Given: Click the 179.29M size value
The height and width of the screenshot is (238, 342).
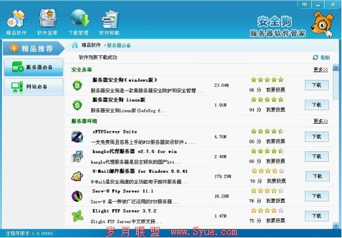Looking at the screenshot, I should pyautogui.click(x=222, y=177).
